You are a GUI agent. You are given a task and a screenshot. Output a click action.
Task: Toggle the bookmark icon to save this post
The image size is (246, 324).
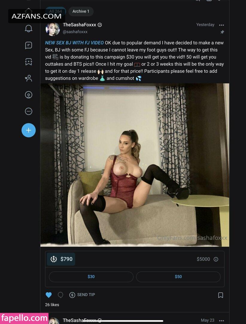pos(221,295)
